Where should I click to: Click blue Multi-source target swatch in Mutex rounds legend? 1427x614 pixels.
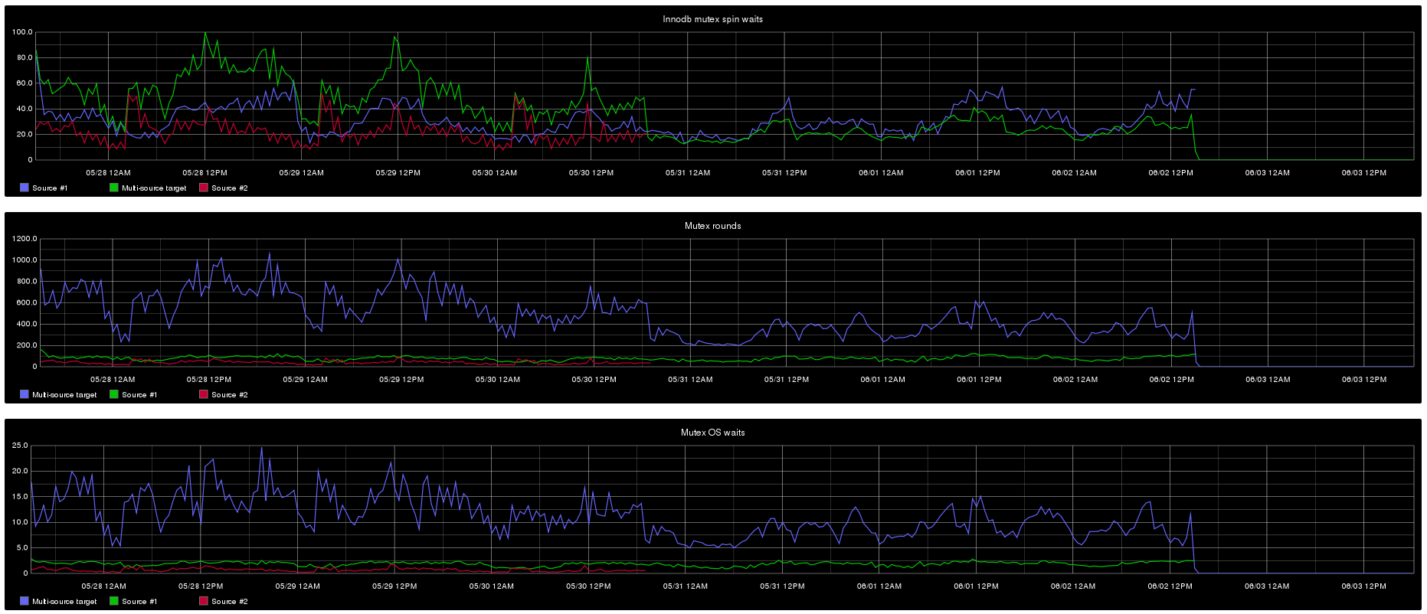click(x=25, y=394)
